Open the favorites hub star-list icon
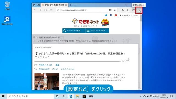 (123, 10)
